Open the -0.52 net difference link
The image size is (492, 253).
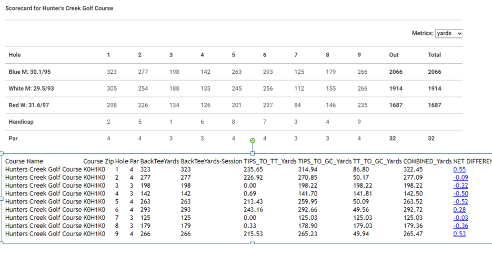point(460,202)
